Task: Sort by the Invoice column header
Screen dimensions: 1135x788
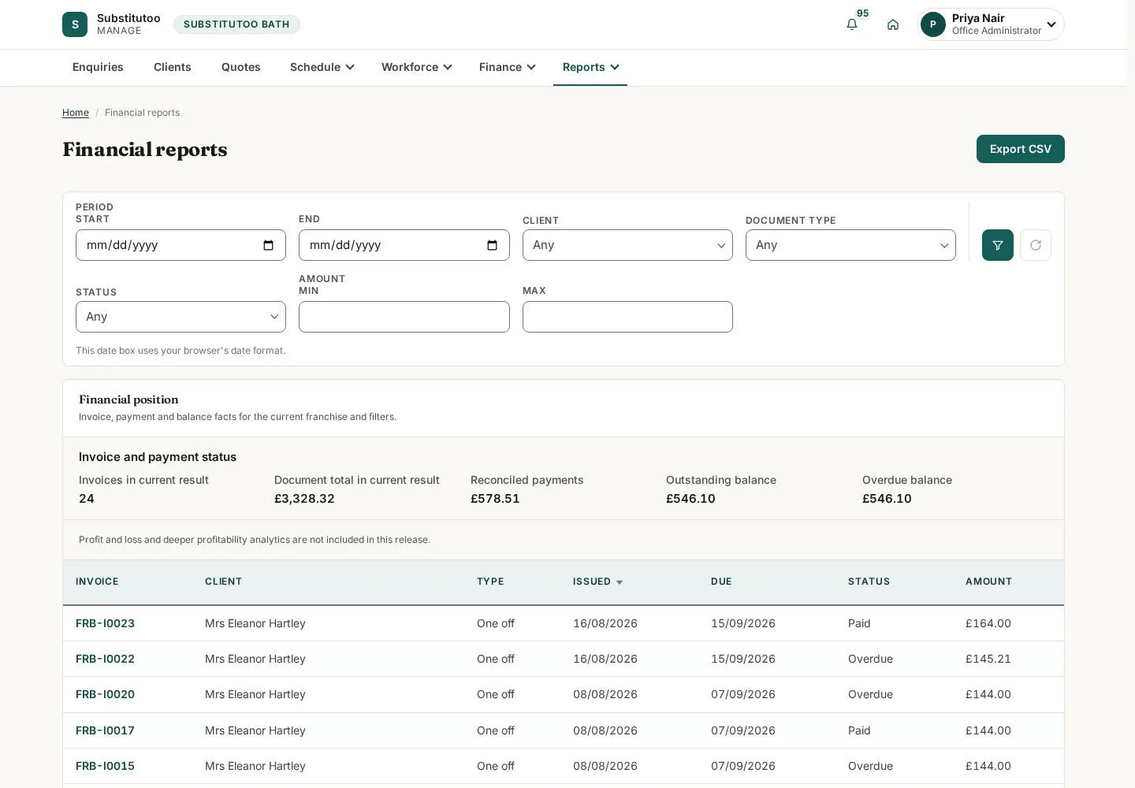Action: tap(97, 582)
